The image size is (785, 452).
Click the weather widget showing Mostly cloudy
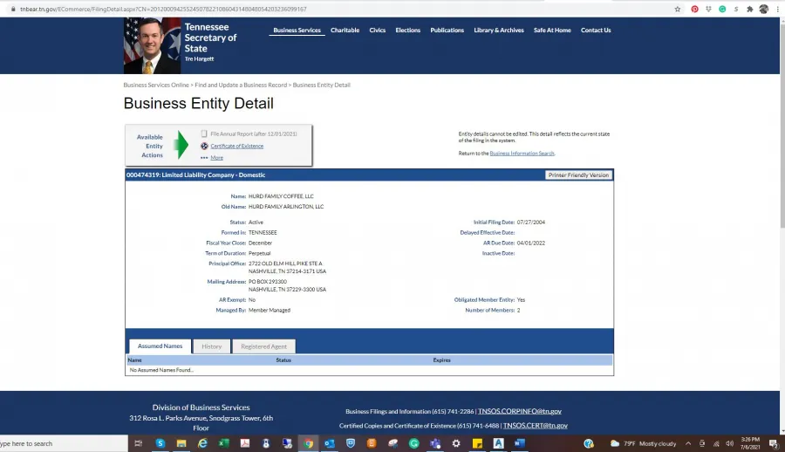(644, 443)
